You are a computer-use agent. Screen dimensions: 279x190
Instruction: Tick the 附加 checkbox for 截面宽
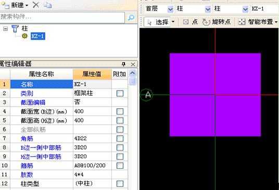point(120,111)
